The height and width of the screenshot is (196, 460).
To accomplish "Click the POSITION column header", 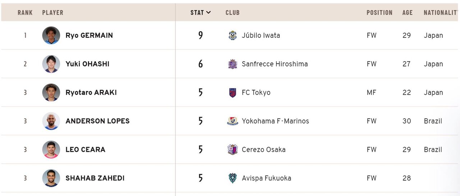I will 379,13.
